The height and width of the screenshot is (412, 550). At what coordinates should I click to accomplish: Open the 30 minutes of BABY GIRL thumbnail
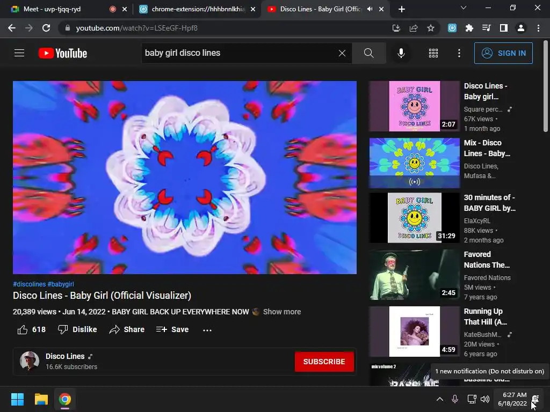[414, 218]
